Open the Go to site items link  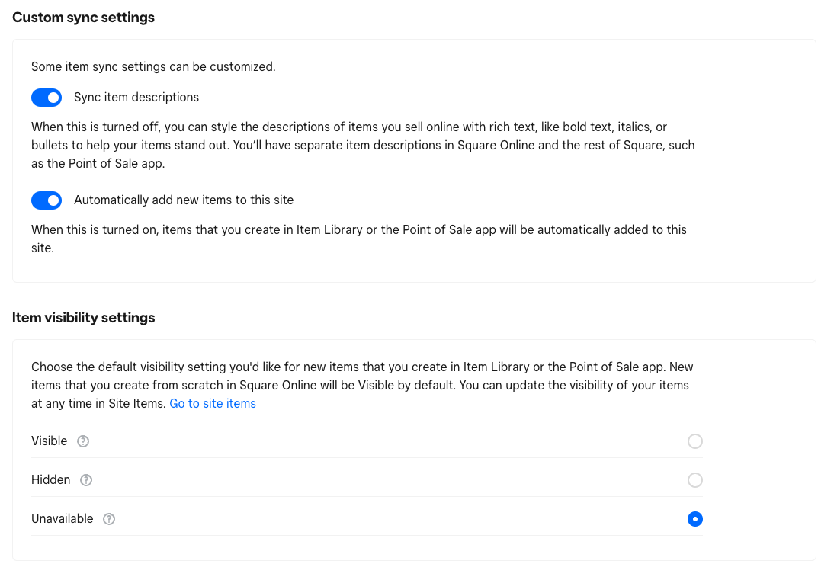click(x=213, y=404)
